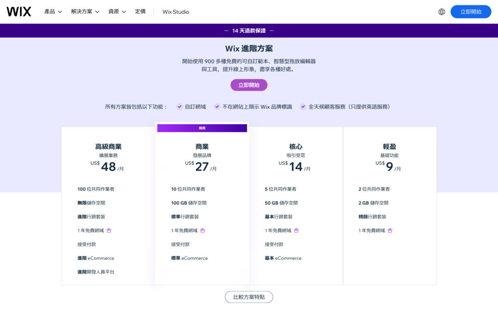Click 接受付款 in the 商業 plan

point(181,244)
